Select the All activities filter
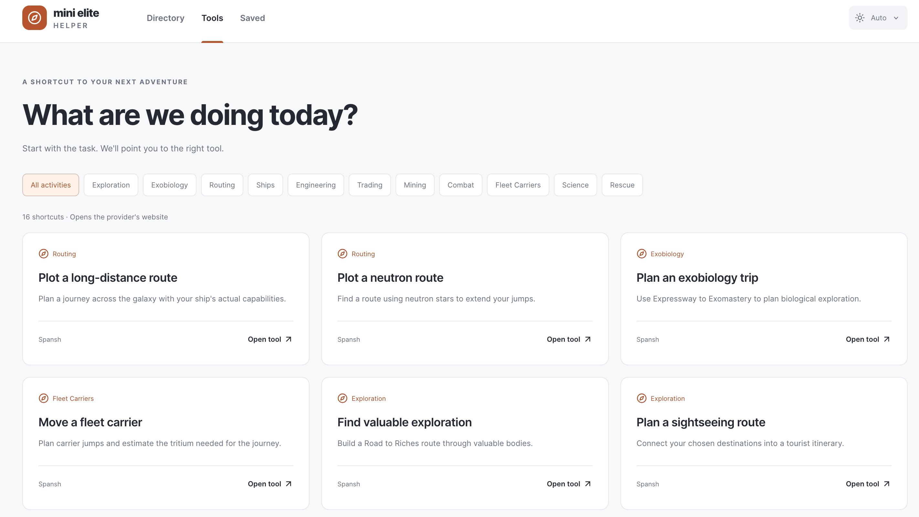Image resolution: width=919 pixels, height=517 pixels. pos(51,185)
